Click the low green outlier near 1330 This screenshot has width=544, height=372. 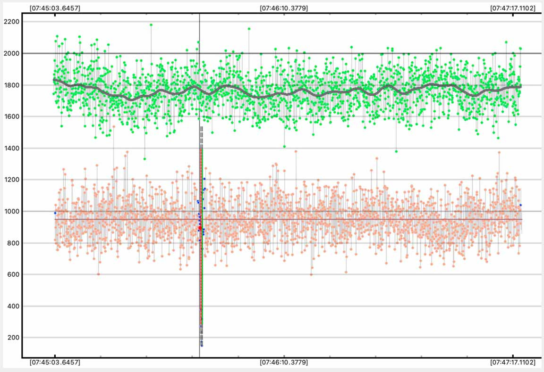[x=144, y=159]
